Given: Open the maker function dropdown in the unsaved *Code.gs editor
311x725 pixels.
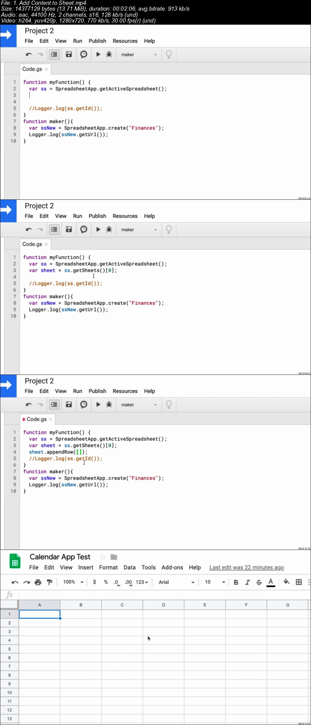Looking at the screenshot, I should point(138,405).
